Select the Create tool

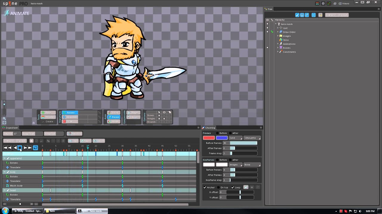48,122
